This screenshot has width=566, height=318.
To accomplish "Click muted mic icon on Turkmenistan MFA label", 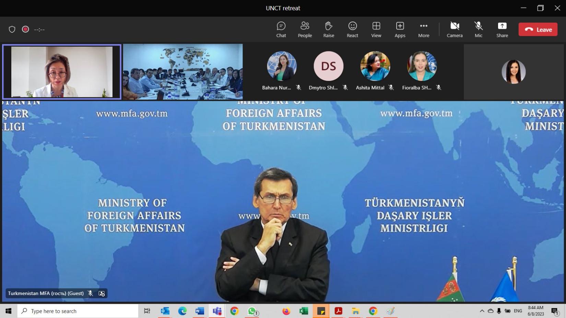I will (91, 293).
